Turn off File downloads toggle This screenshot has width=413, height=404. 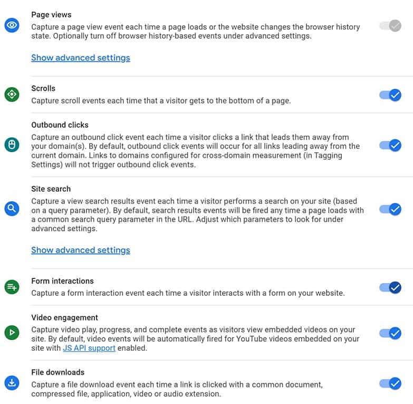coord(390,384)
